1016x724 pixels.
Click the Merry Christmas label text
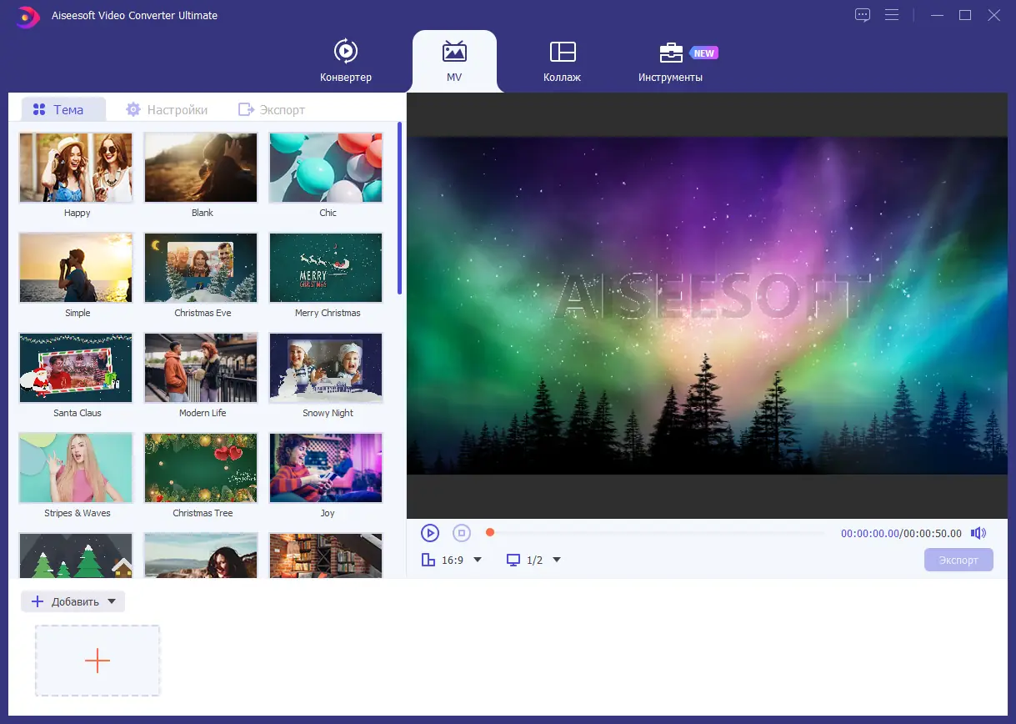pos(328,313)
